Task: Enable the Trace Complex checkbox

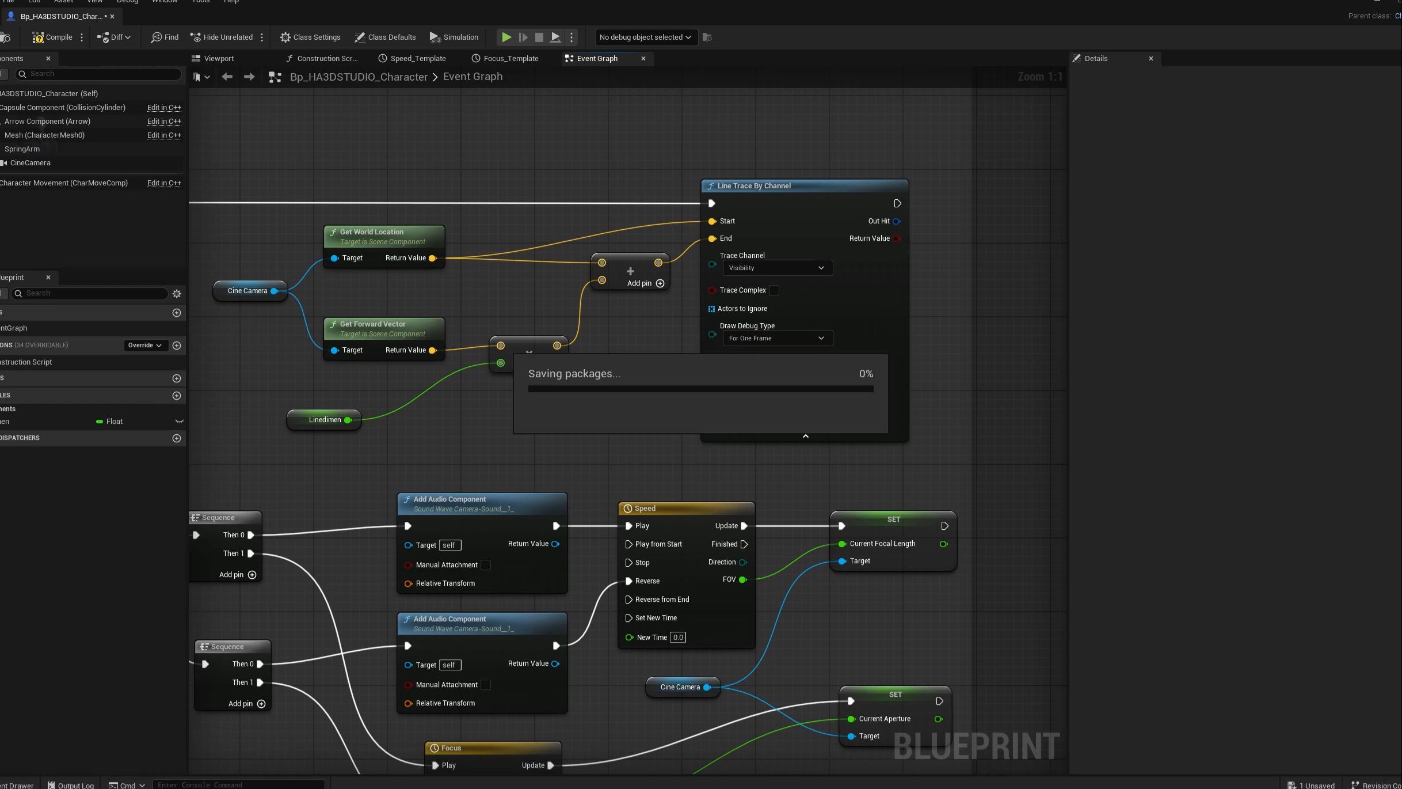Action: tap(774, 290)
